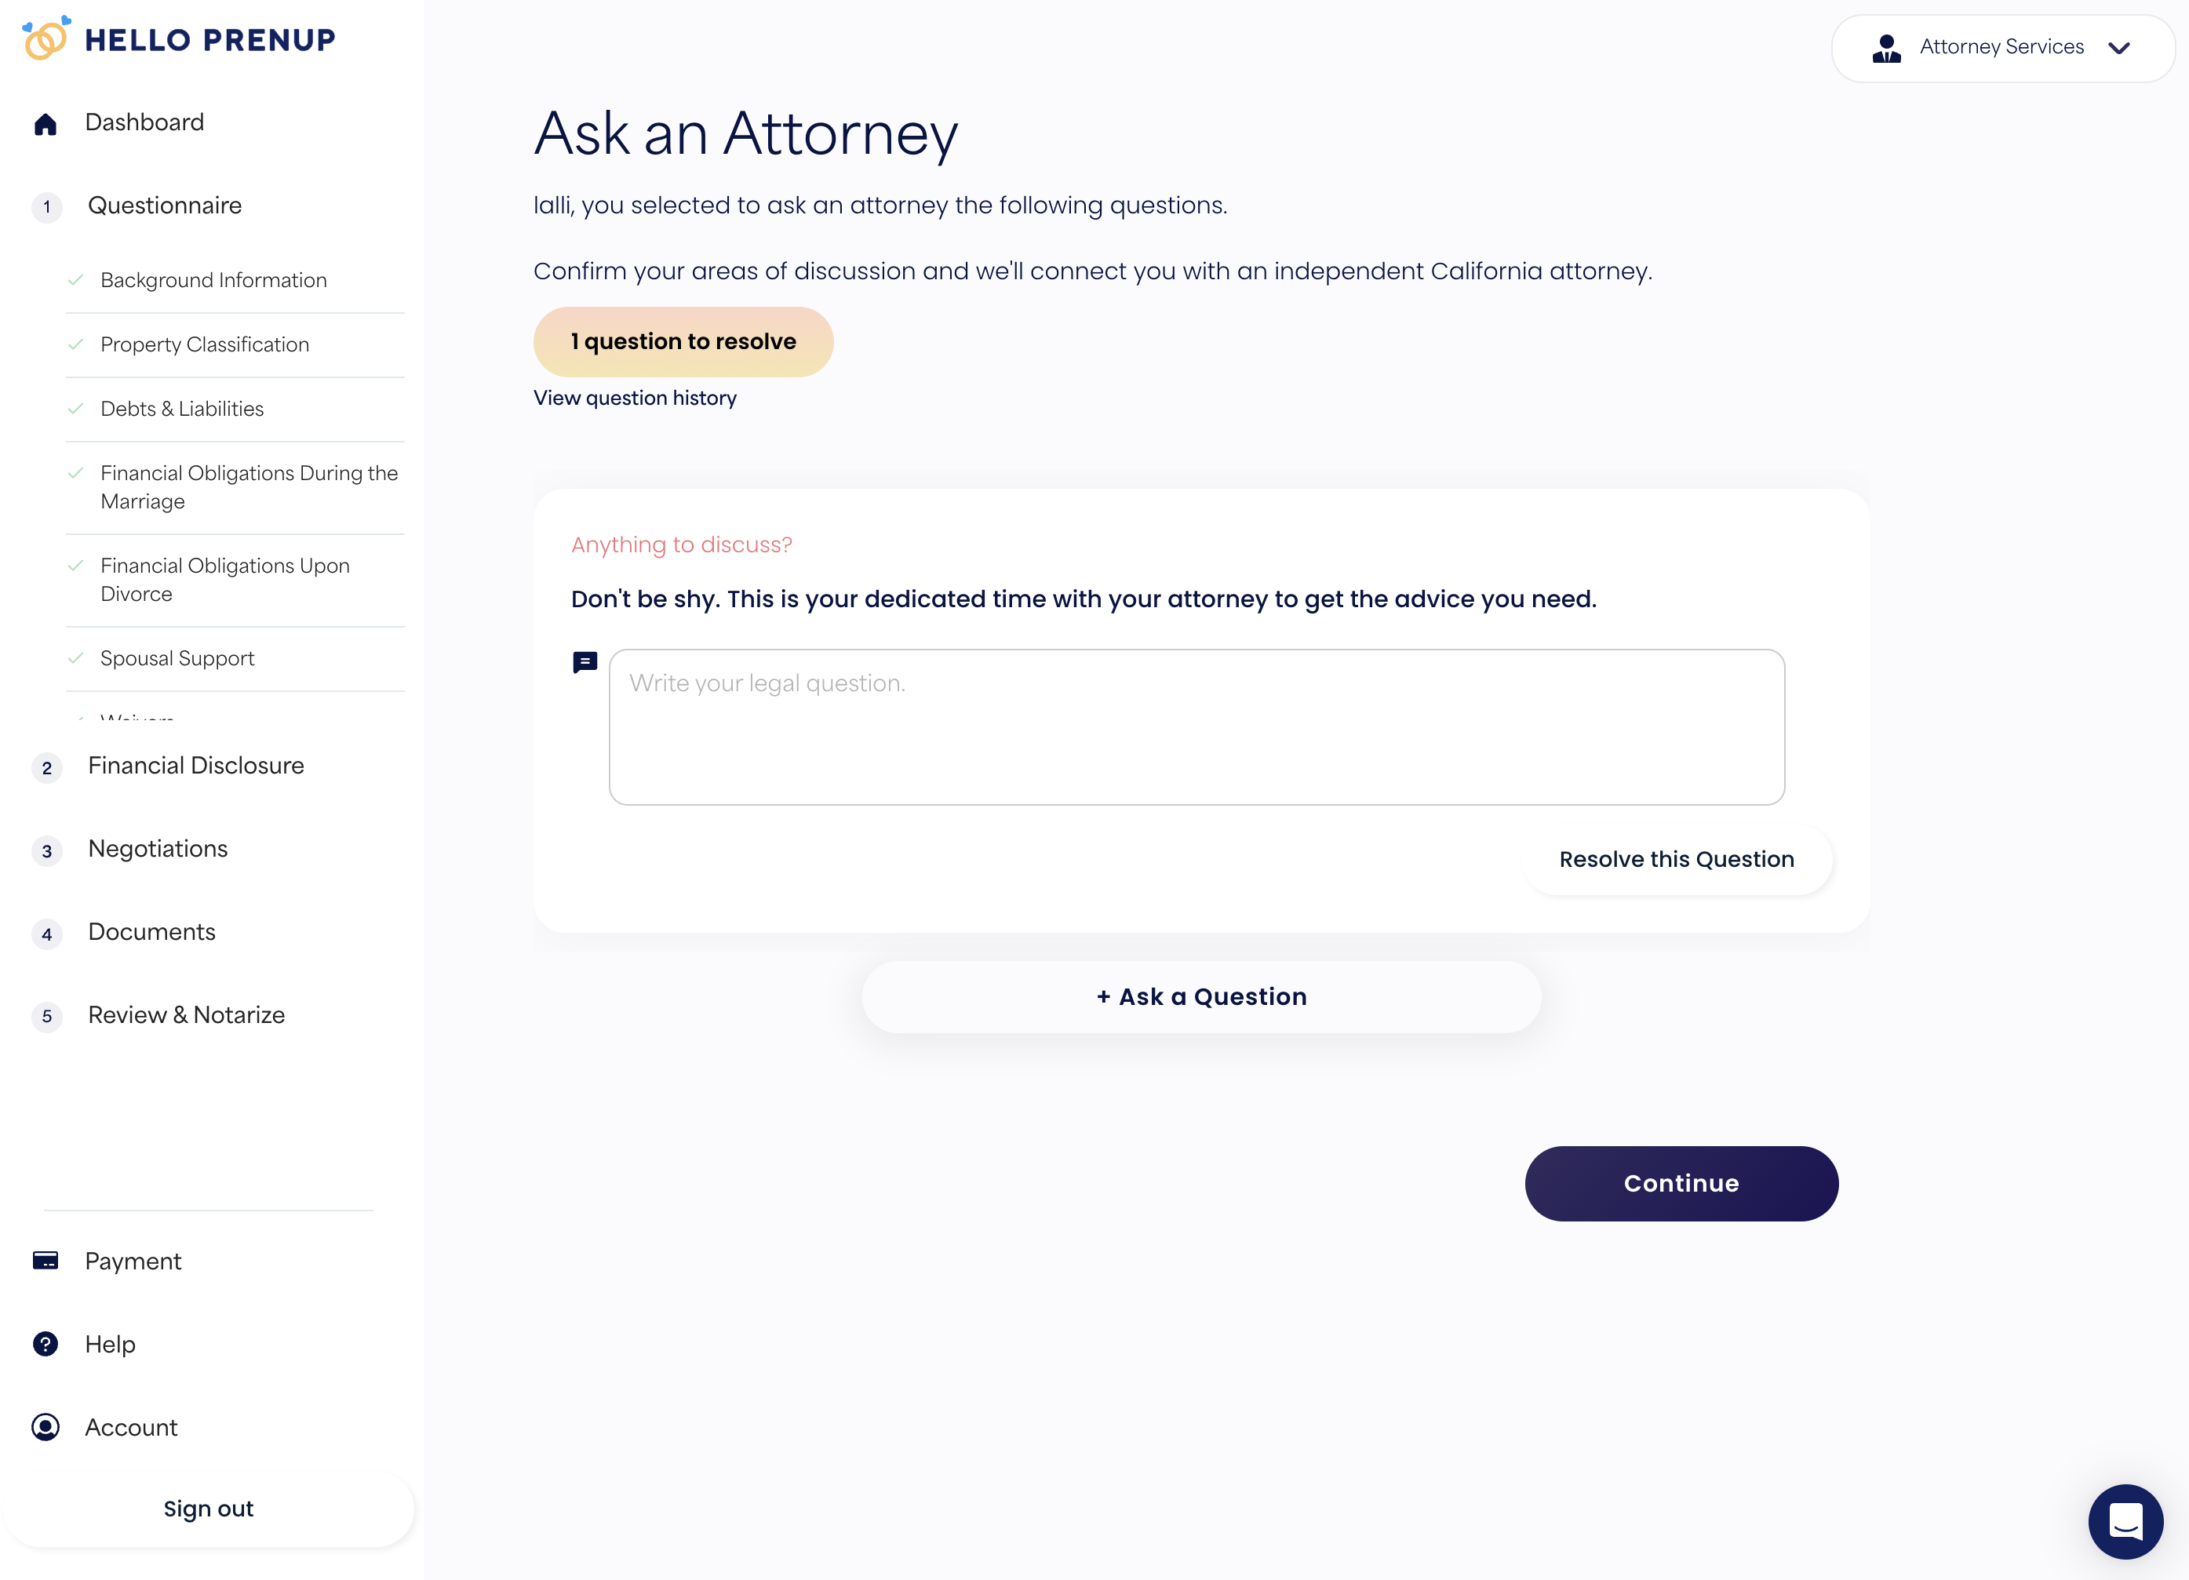Click the + Ask a Question button

1200,996
